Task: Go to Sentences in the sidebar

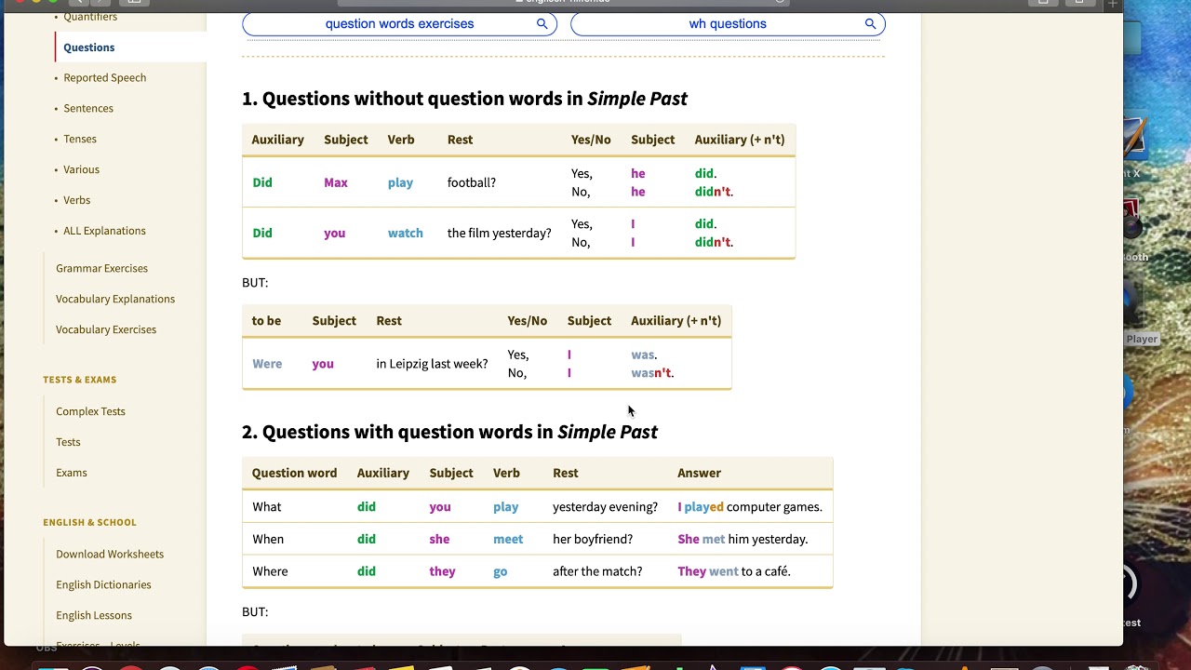Action: click(88, 109)
